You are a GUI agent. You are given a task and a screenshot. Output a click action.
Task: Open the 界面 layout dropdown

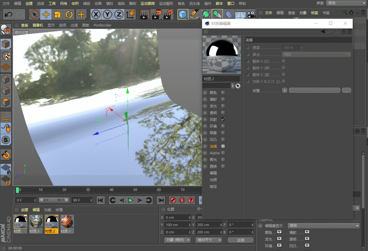click(346, 3)
